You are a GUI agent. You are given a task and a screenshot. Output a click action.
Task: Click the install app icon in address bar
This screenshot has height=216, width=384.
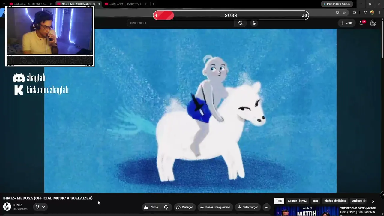tap(337, 13)
